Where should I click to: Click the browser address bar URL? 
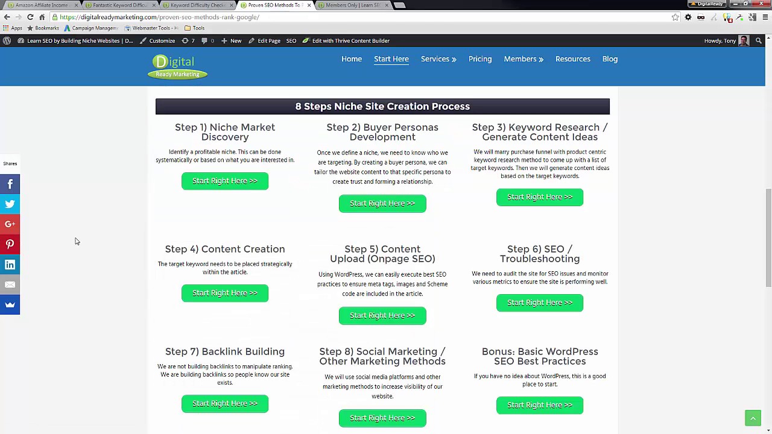click(x=160, y=17)
